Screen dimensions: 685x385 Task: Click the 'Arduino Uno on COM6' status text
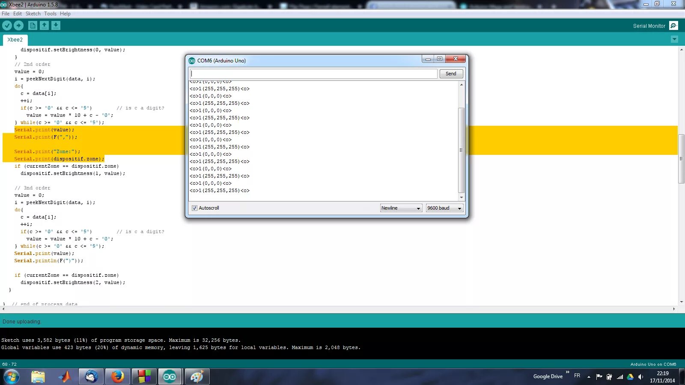coord(653,364)
